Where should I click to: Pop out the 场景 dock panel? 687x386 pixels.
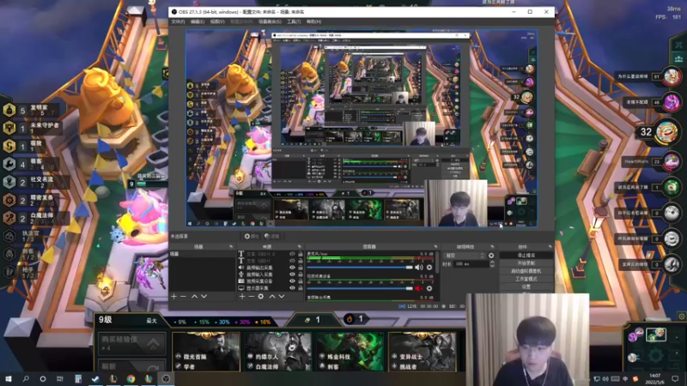pyautogui.click(x=231, y=247)
